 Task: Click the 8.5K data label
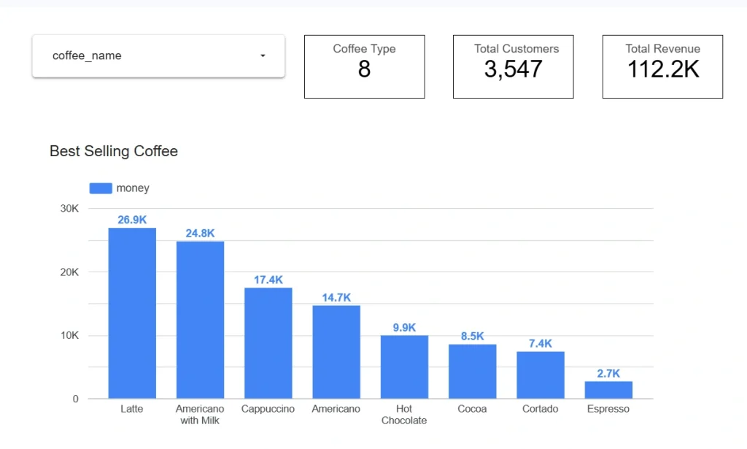473,336
